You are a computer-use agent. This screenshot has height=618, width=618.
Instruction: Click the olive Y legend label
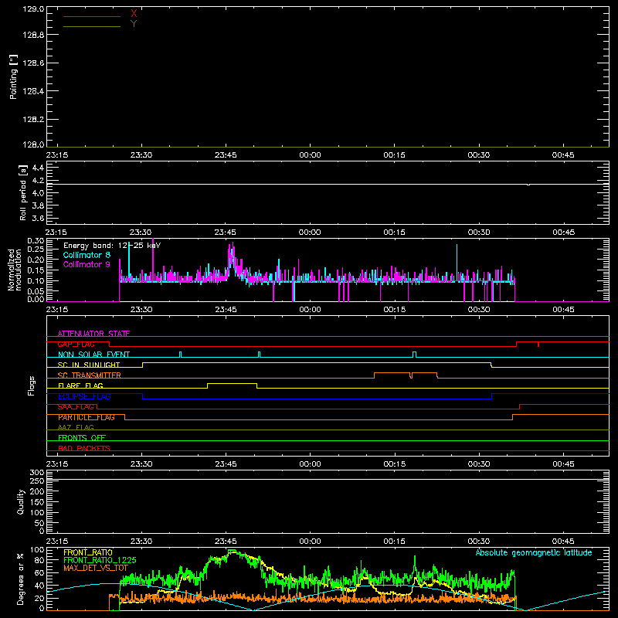click(134, 24)
